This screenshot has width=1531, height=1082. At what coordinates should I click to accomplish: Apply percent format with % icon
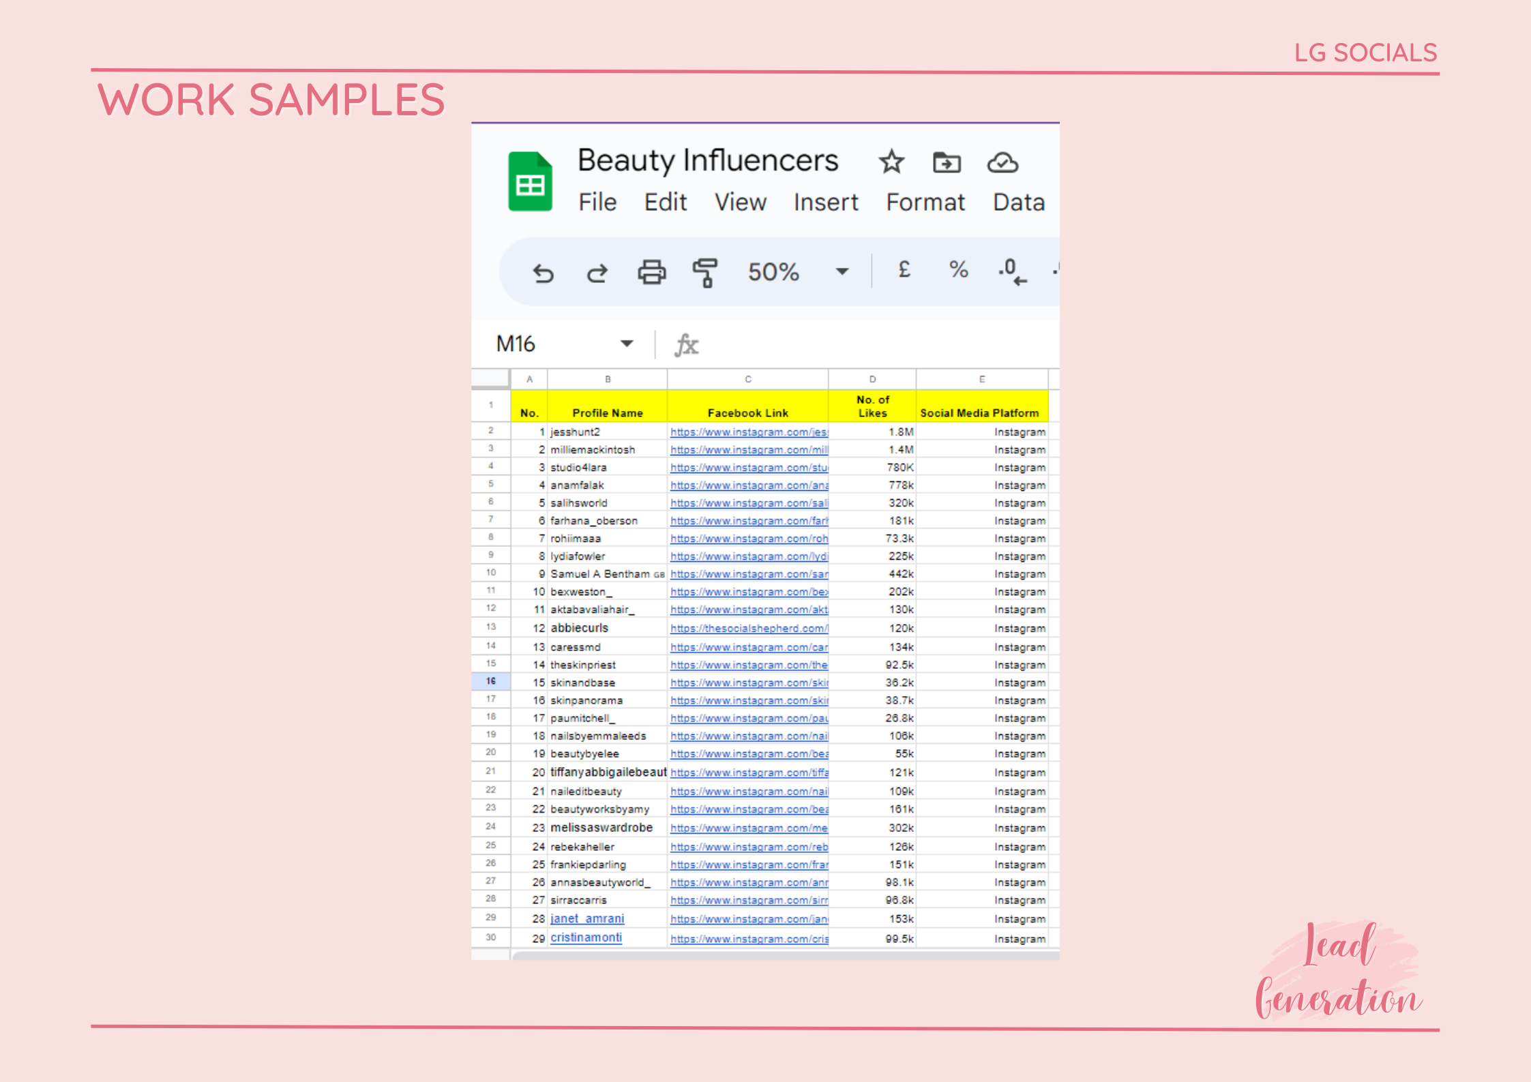(x=958, y=270)
